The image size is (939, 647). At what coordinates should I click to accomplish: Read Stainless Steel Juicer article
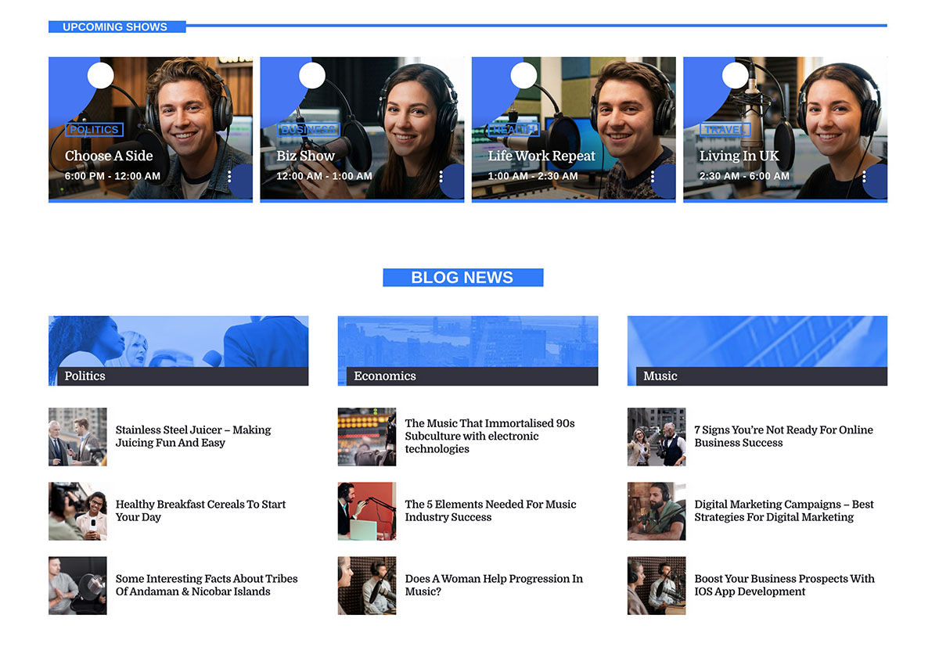[192, 437]
